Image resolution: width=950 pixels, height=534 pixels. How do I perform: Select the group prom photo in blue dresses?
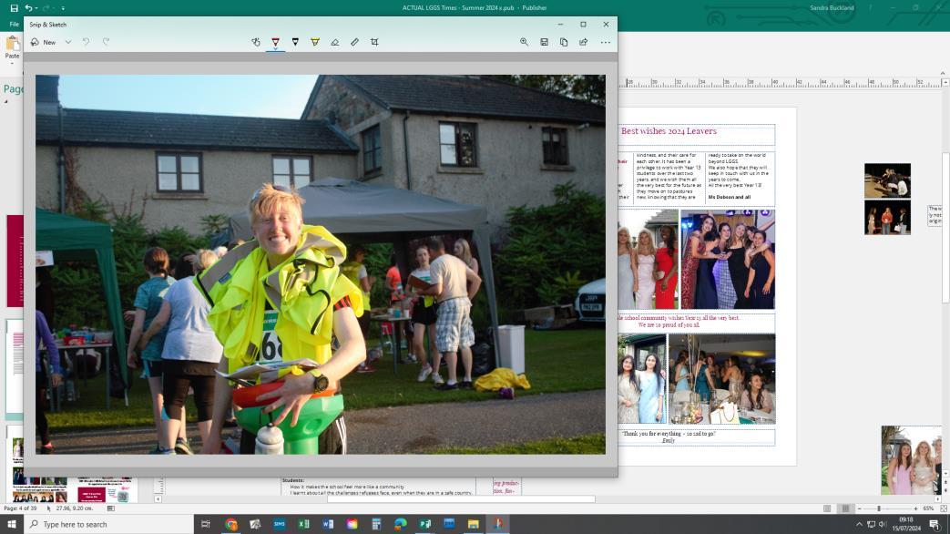tap(728, 260)
